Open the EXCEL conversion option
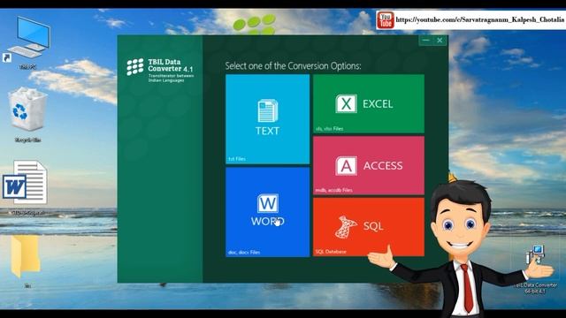Viewport: 566px width, 318px height. click(x=369, y=104)
